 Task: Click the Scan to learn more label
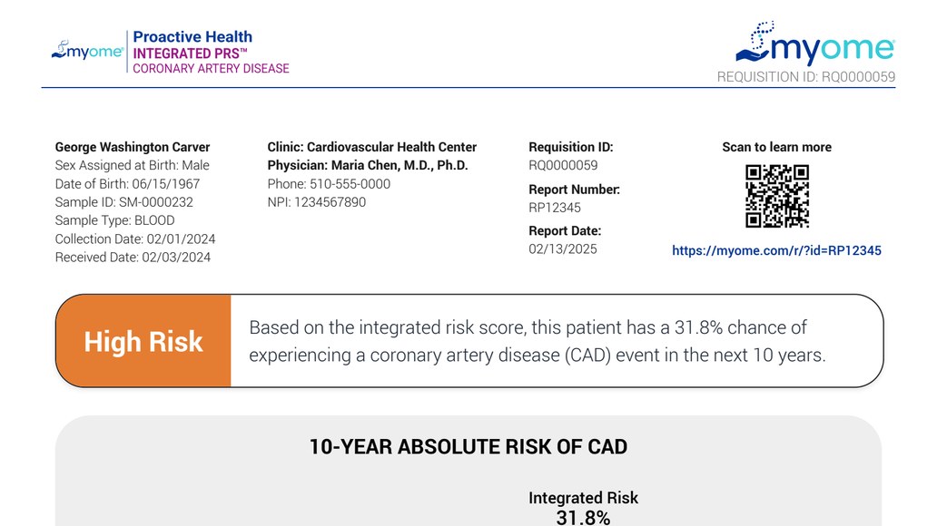click(x=776, y=147)
